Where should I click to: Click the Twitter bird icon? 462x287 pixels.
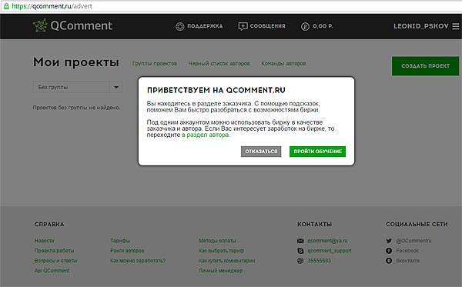point(389,241)
